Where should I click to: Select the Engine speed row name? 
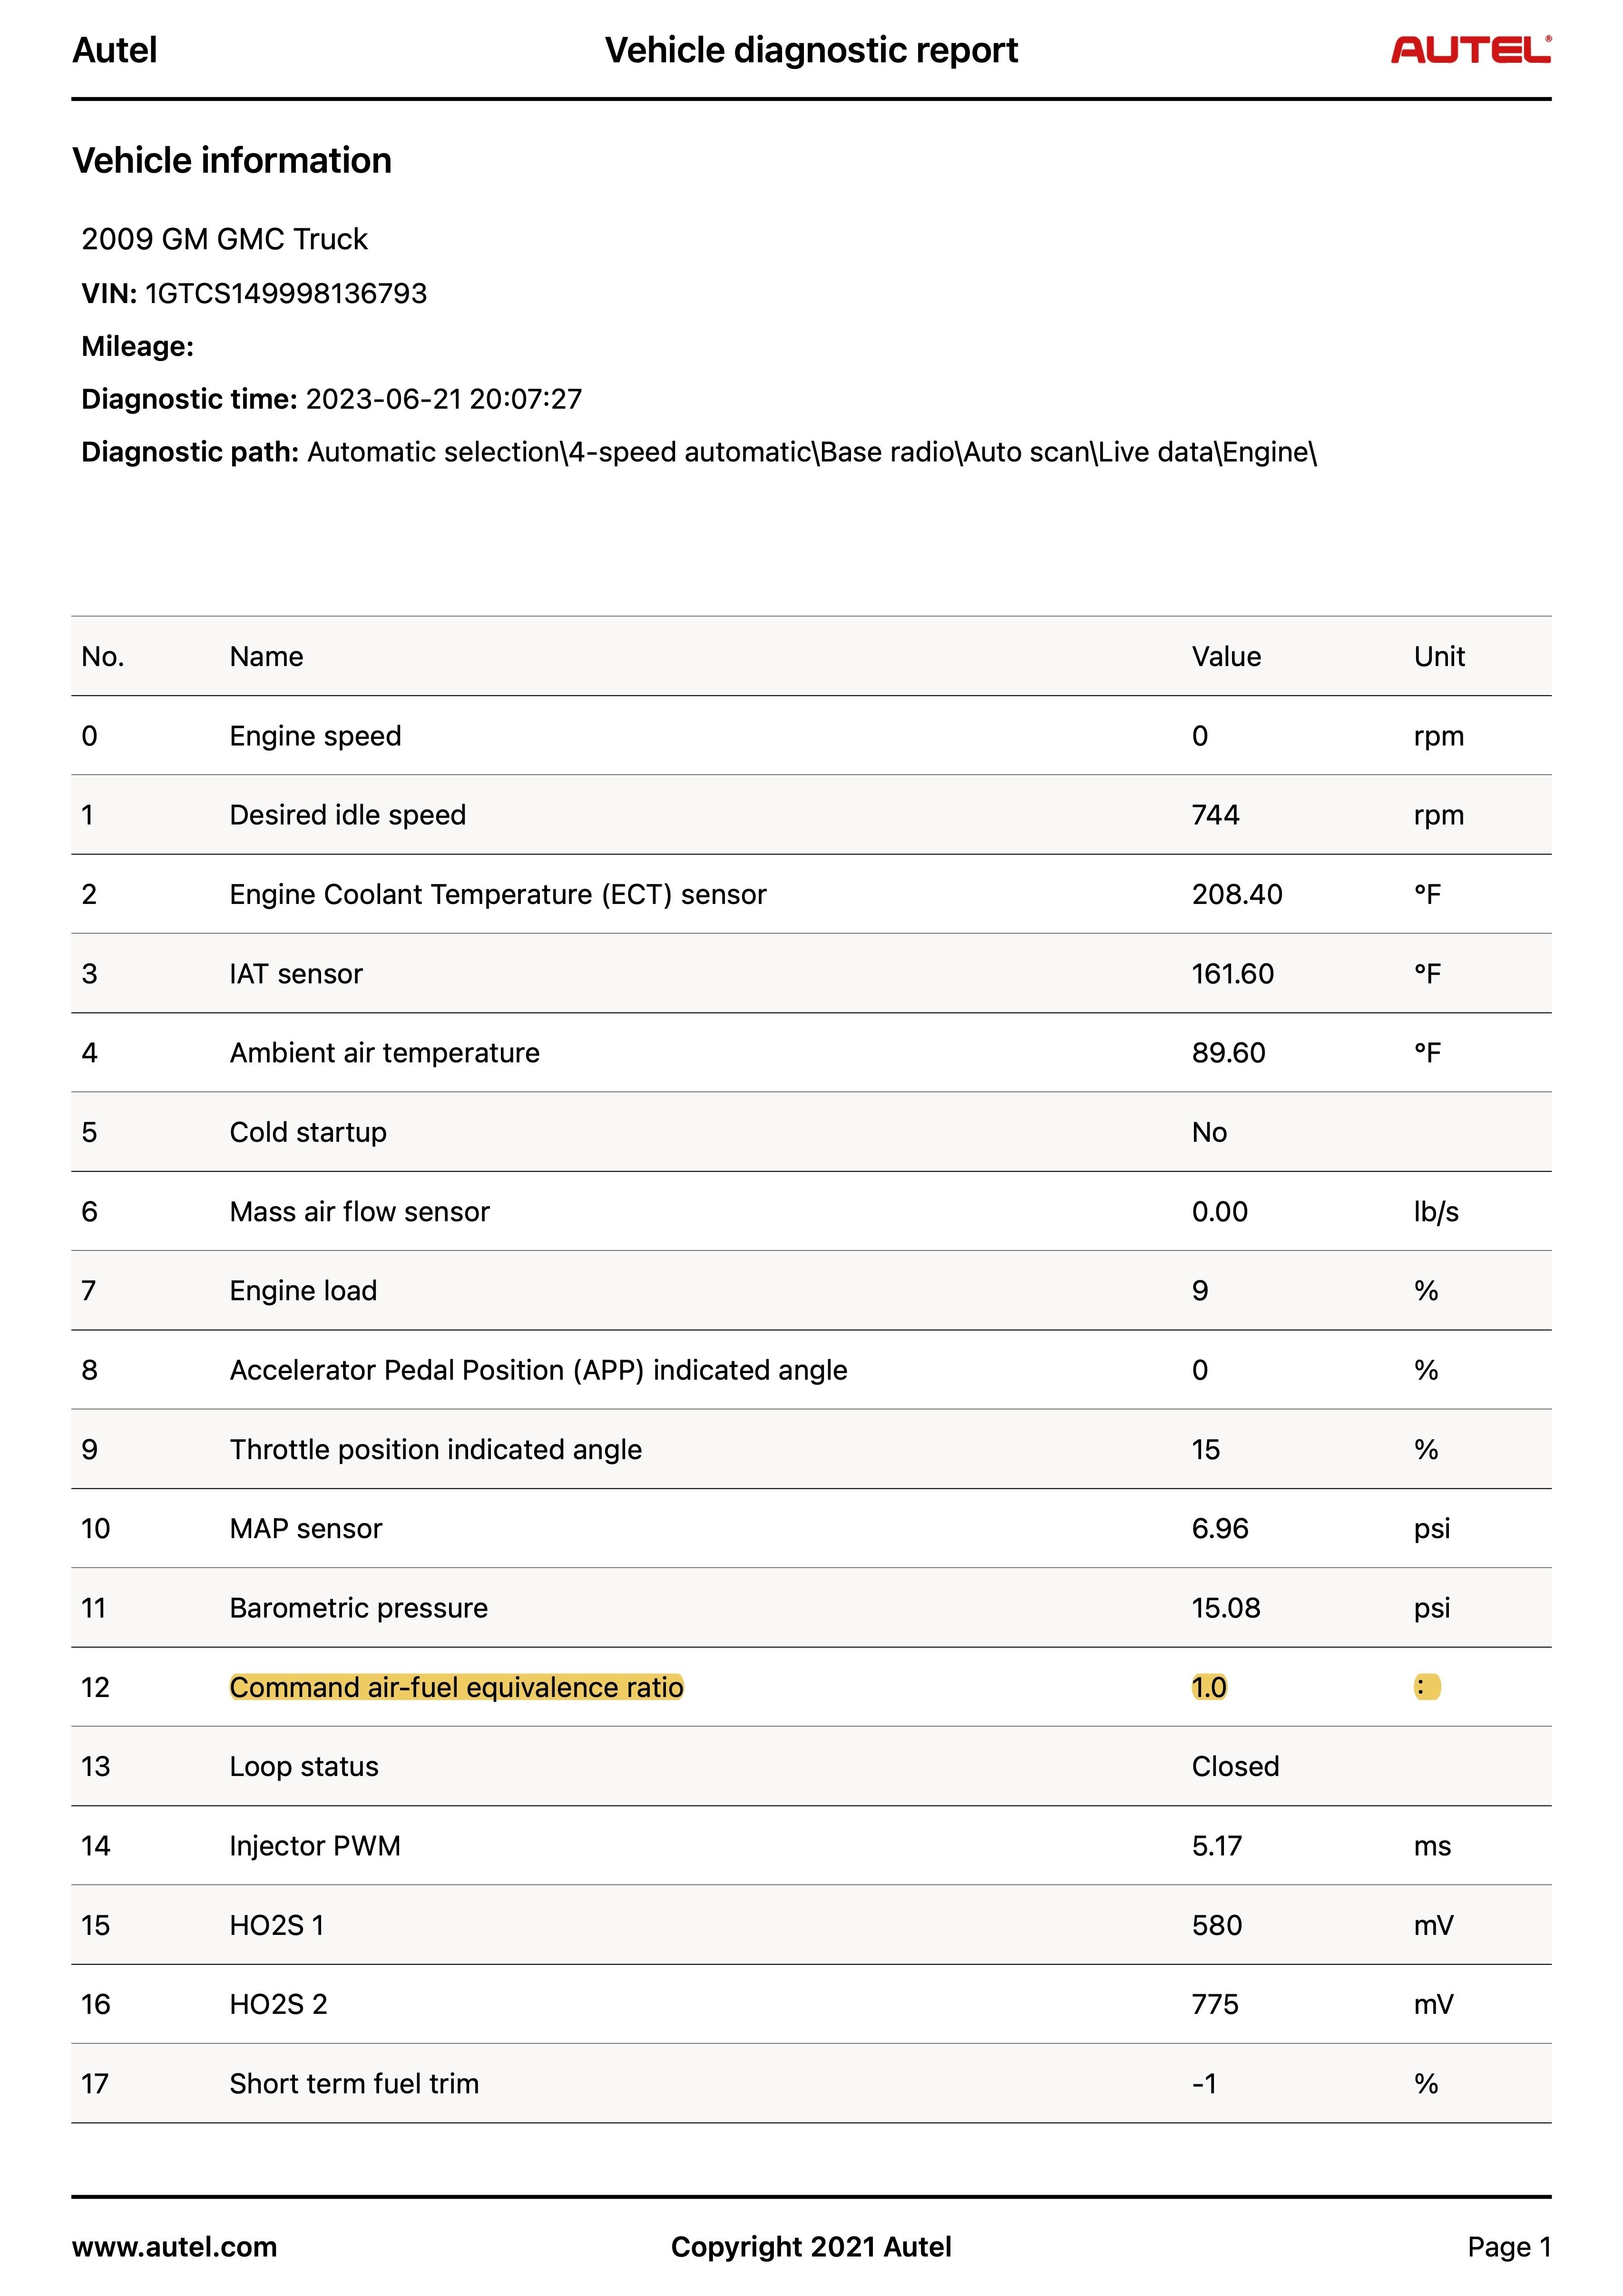pos(315,736)
